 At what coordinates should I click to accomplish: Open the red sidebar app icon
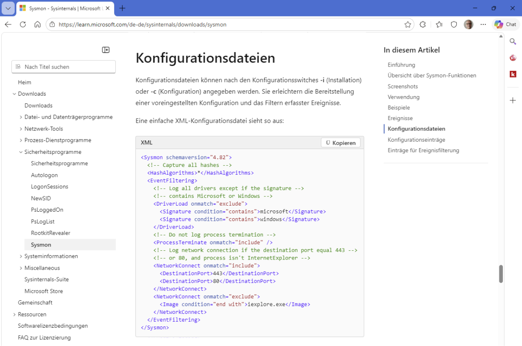point(513,58)
